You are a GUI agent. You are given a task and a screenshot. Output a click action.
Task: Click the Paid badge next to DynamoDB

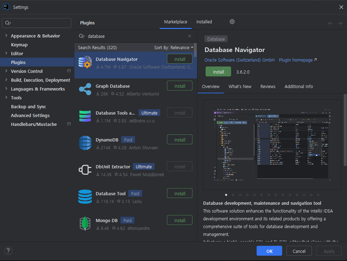(128, 140)
